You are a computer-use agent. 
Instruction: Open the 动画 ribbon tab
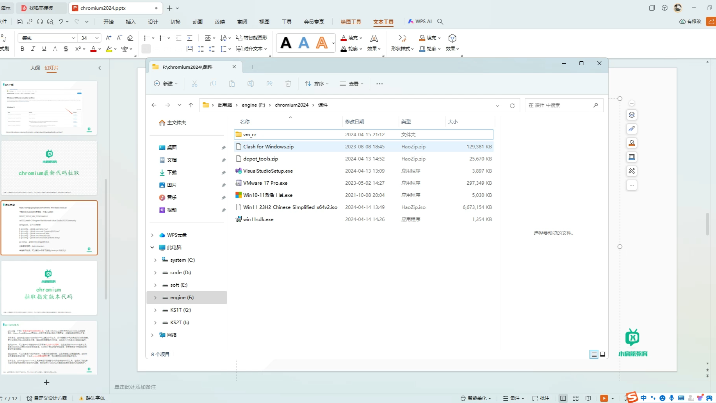[198, 22]
